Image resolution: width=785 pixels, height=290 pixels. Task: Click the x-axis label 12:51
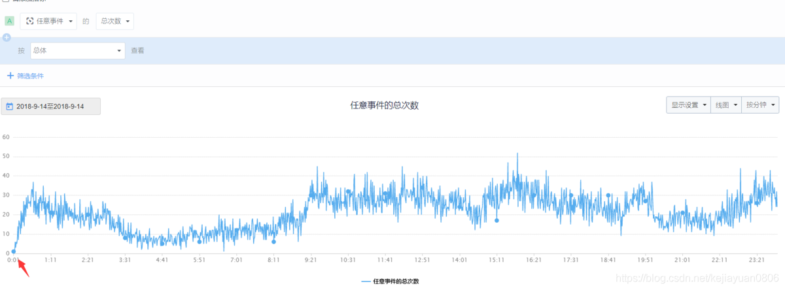[x=422, y=260]
